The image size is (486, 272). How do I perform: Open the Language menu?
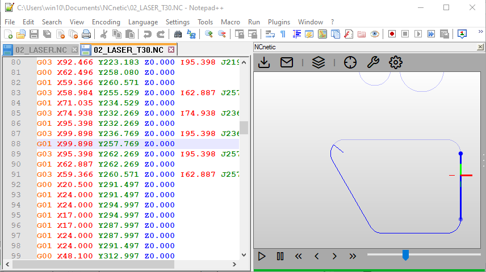pos(143,22)
